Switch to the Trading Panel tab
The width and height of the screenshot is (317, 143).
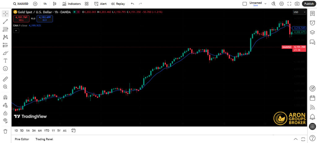point(44,139)
